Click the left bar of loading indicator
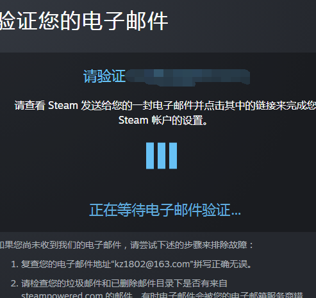316x298 pixels. [150, 156]
